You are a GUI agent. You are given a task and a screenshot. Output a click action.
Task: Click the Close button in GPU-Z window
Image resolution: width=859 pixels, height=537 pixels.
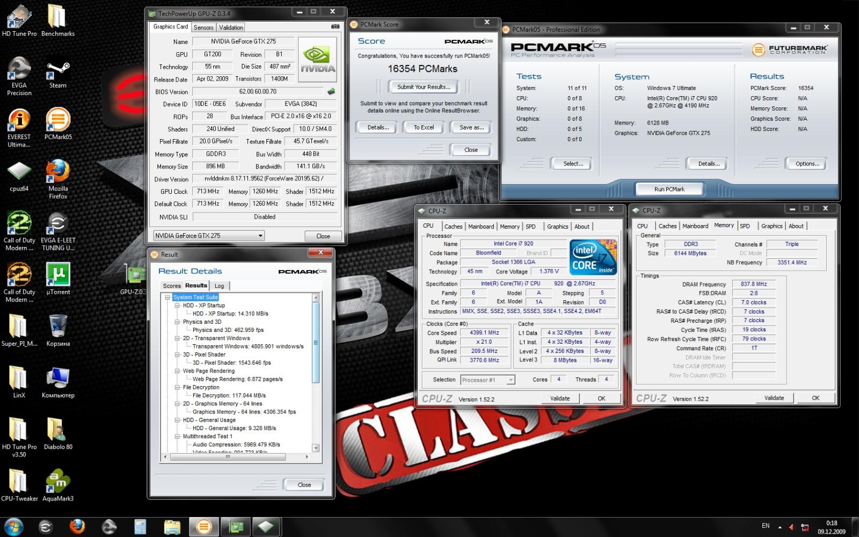pos(323,236)
